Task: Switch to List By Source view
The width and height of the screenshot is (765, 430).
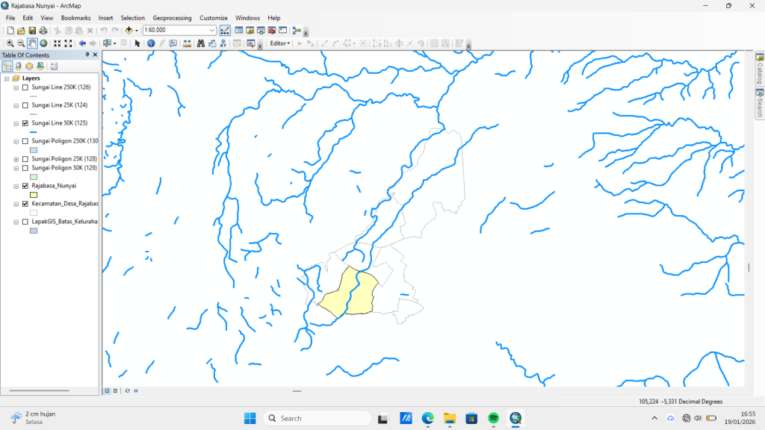Action: coord(18,66)
